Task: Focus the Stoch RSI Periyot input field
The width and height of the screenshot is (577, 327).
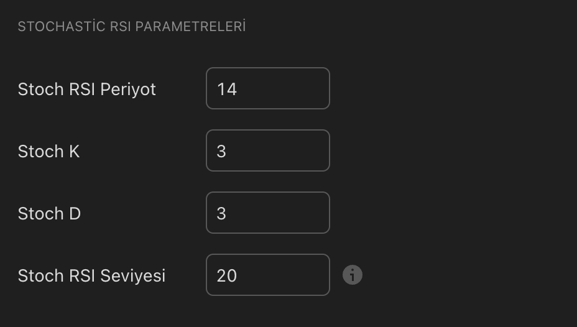Action: coord(267,88)
